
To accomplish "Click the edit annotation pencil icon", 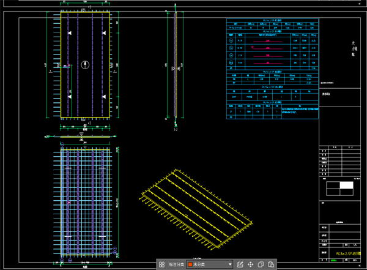I will (240, 264).
